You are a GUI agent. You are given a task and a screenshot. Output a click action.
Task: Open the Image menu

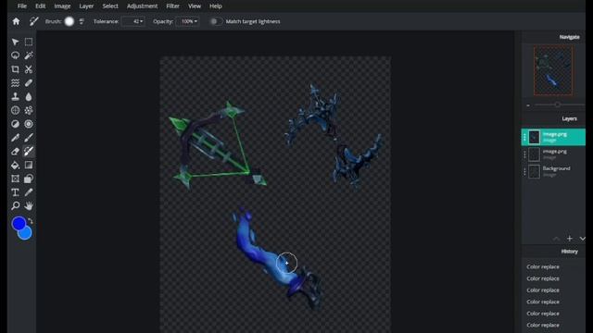[x=62, y=6]
